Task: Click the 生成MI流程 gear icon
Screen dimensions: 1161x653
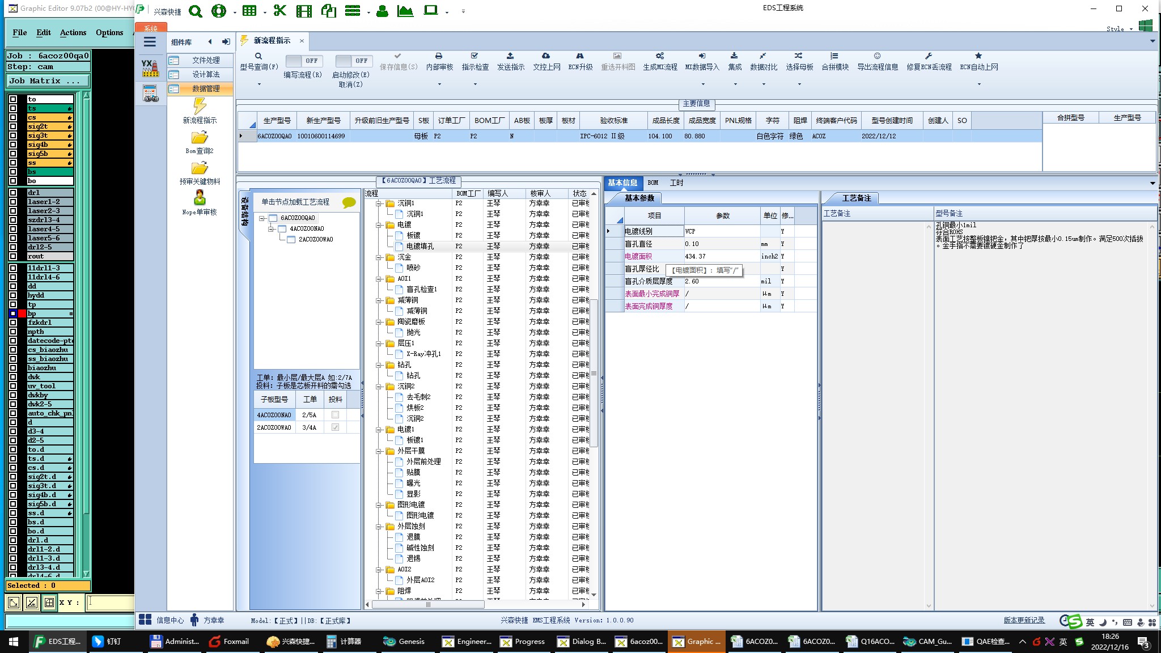Action: coord(660,56)
